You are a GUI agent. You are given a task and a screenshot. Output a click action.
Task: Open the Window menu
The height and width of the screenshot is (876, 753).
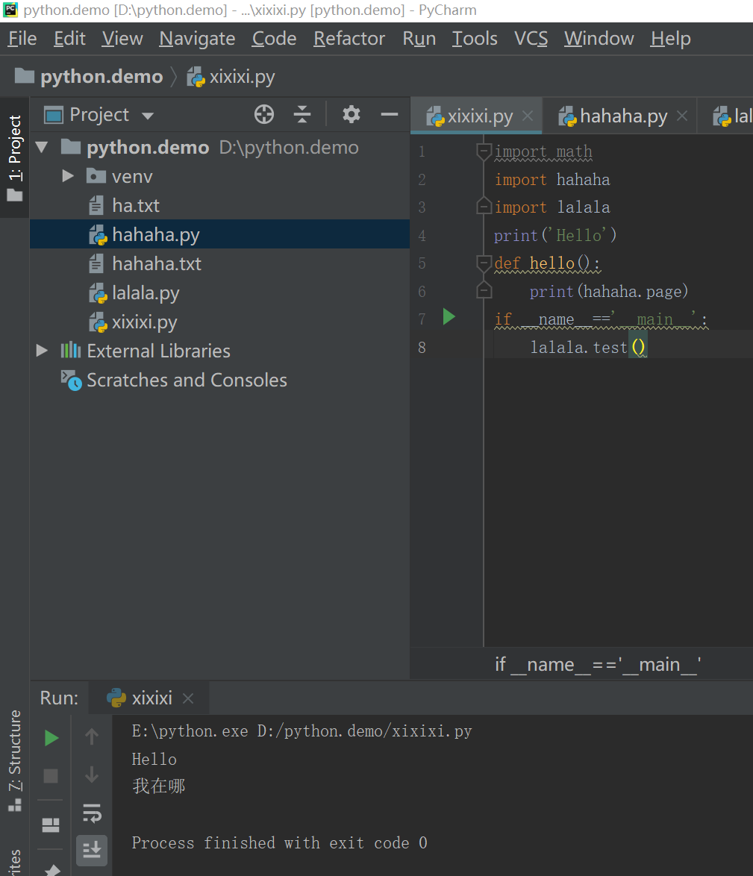[599, 39]
